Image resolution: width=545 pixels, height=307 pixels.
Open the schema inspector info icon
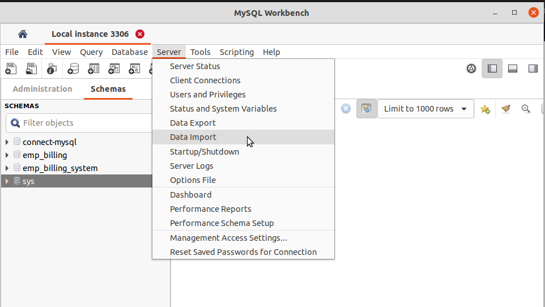pos(52,69)
